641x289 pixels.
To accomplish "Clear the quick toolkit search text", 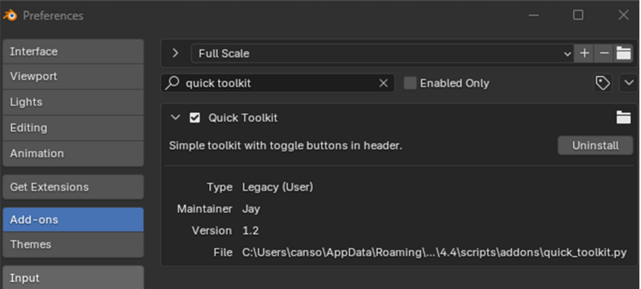I will click(x=383, y=83).
